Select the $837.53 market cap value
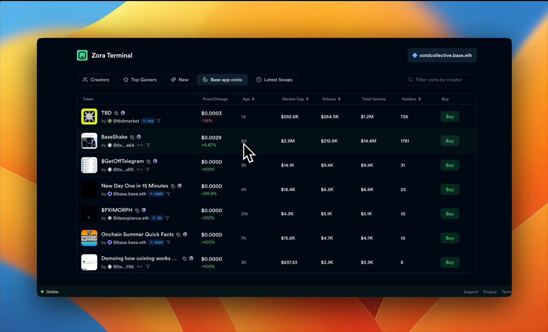 pos(289,262)
